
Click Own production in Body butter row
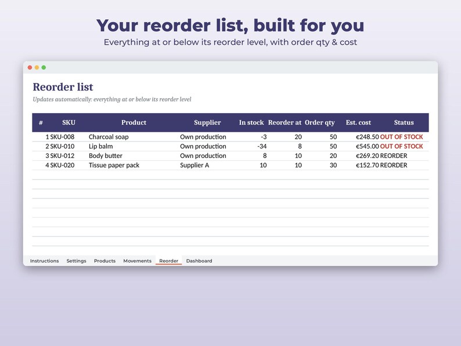tap(203, 156)
